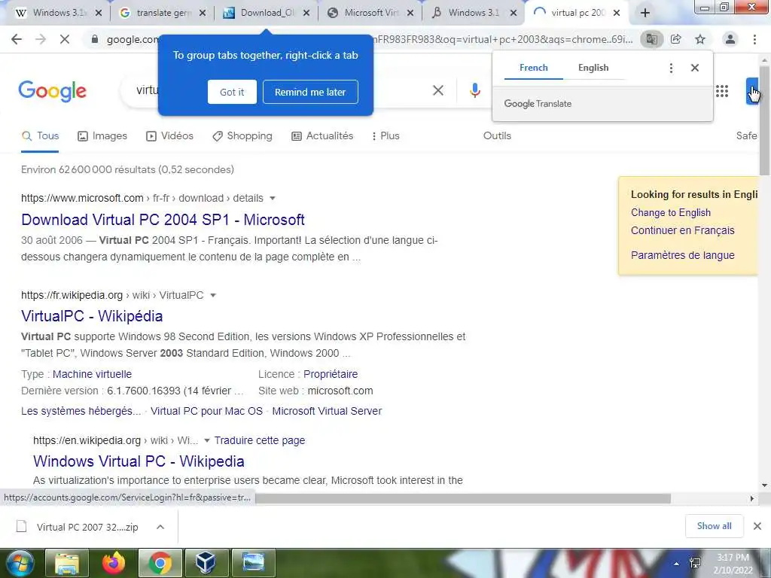The height and width of the screenshot is (578, 771).
Task: Open Windows Explorer from taskbar
Action: click(x=67, y=563)
